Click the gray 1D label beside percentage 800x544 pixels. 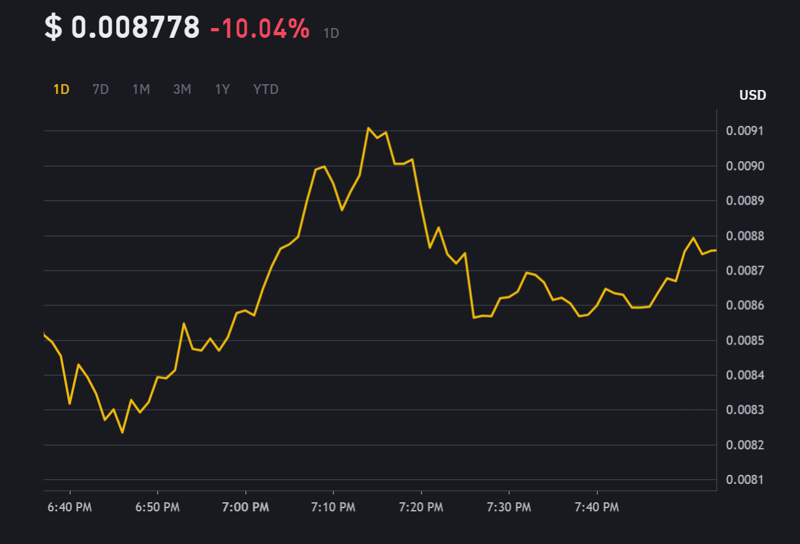[x=331, y=33]
